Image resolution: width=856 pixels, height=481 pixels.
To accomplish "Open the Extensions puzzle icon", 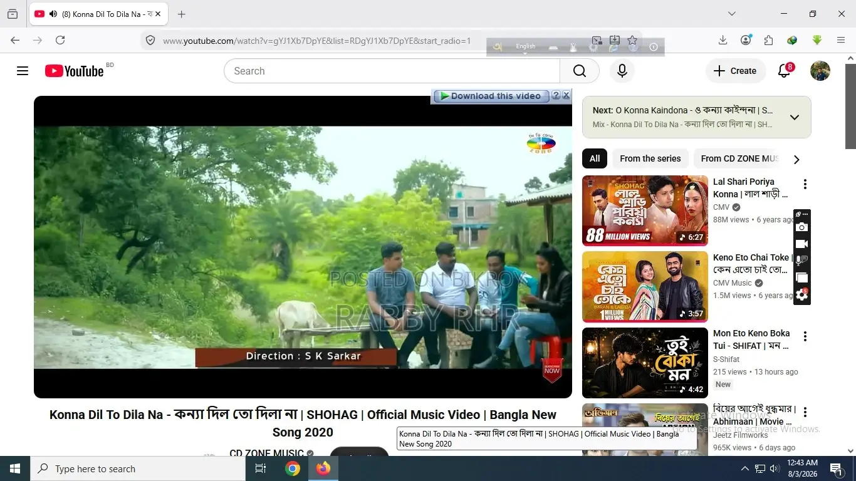I will point(768,40).
